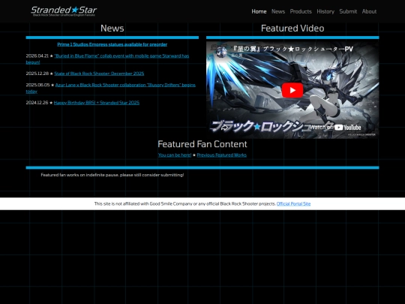Click the "Featured Fan Content" heading

(x=202, y=144)
